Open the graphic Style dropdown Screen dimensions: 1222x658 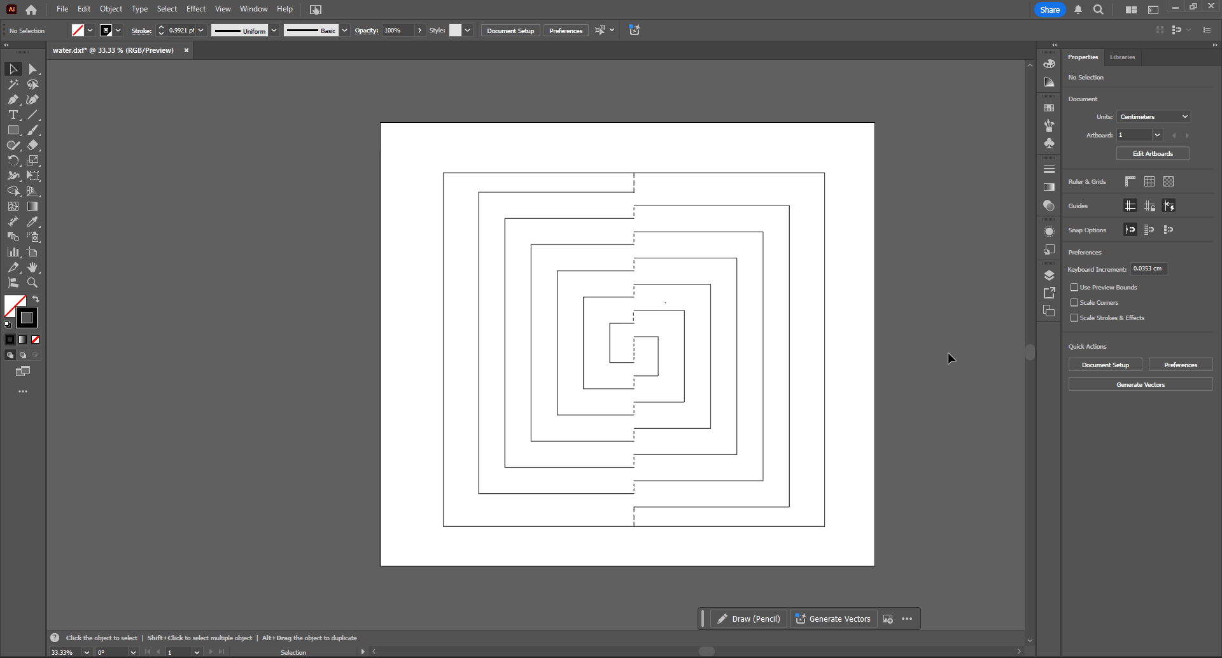coord(467,31)
